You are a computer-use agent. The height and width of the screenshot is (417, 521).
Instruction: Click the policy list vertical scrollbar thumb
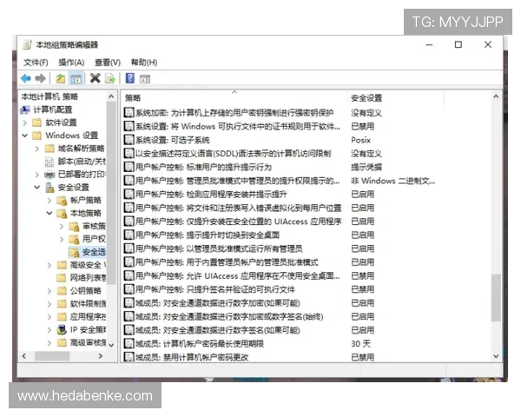click(496, 298)
